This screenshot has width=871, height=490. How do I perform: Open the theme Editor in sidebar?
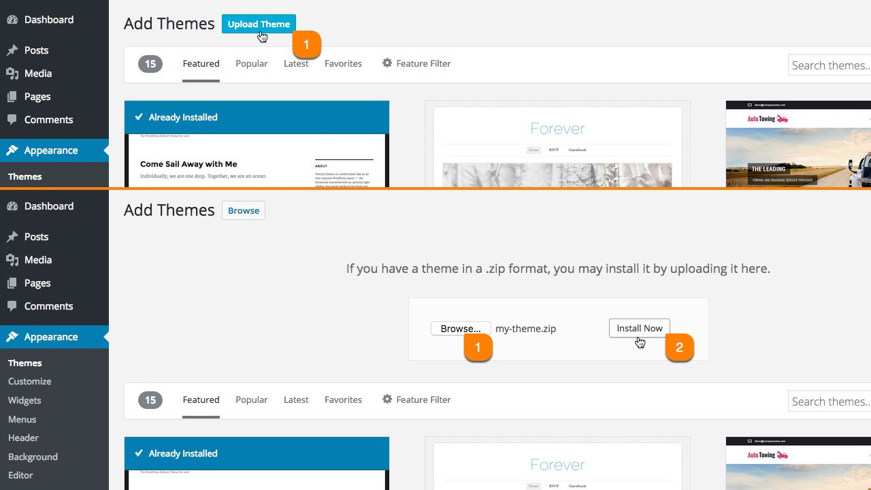coord(20,476)
